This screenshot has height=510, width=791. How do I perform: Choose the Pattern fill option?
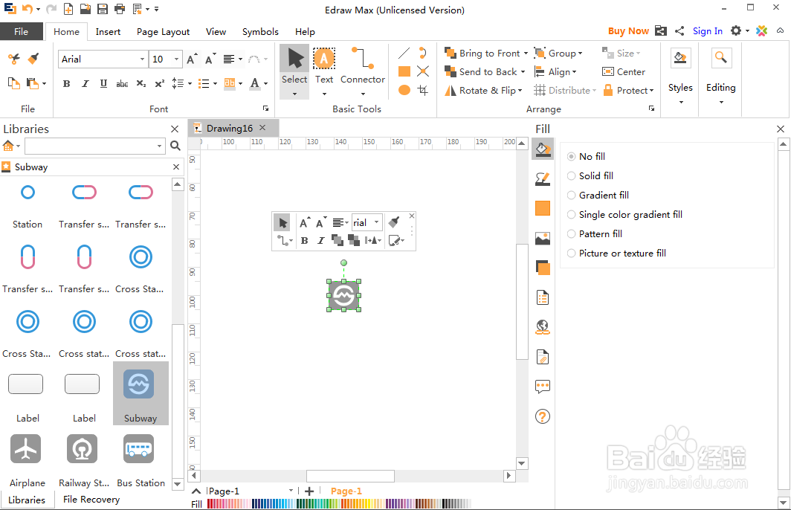click(x=595, y=234)
